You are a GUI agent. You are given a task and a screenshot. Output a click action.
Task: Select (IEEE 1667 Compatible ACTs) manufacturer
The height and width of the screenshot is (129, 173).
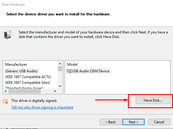click(x=28, y=77)
